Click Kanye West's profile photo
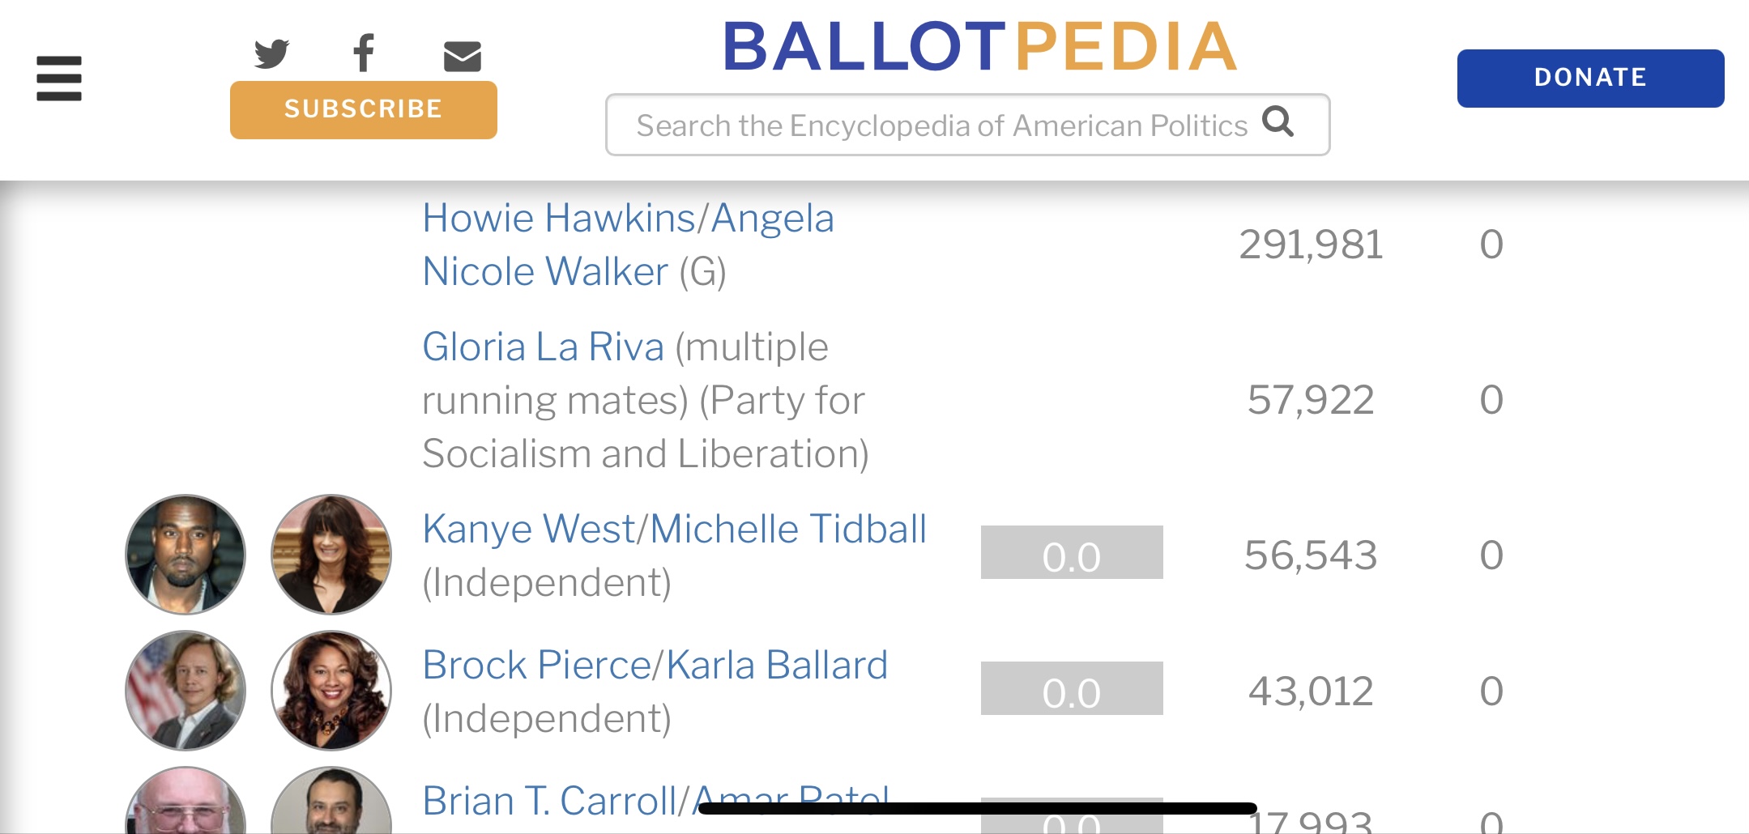 [186, 555]
